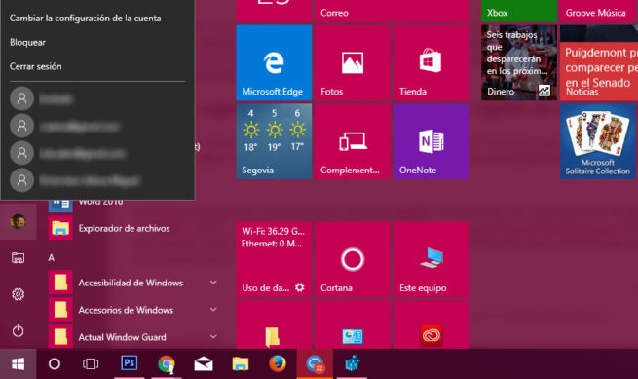Screen dimensions: 638x379
Task: Open the Este equipo tile
Action: point(432,260)
